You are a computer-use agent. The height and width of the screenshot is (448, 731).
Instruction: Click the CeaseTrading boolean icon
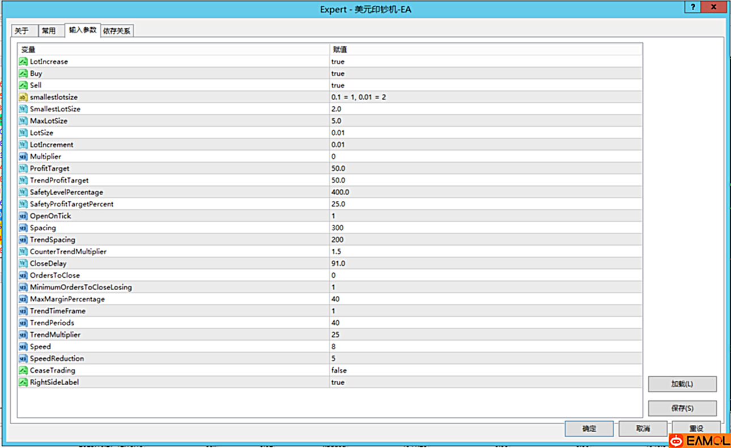[x=23, y=371]
